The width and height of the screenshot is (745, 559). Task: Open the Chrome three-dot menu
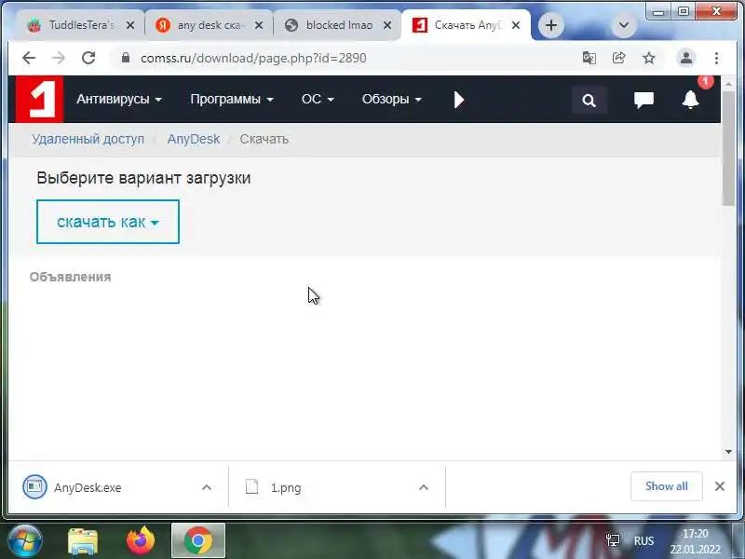tap(716, 58)
